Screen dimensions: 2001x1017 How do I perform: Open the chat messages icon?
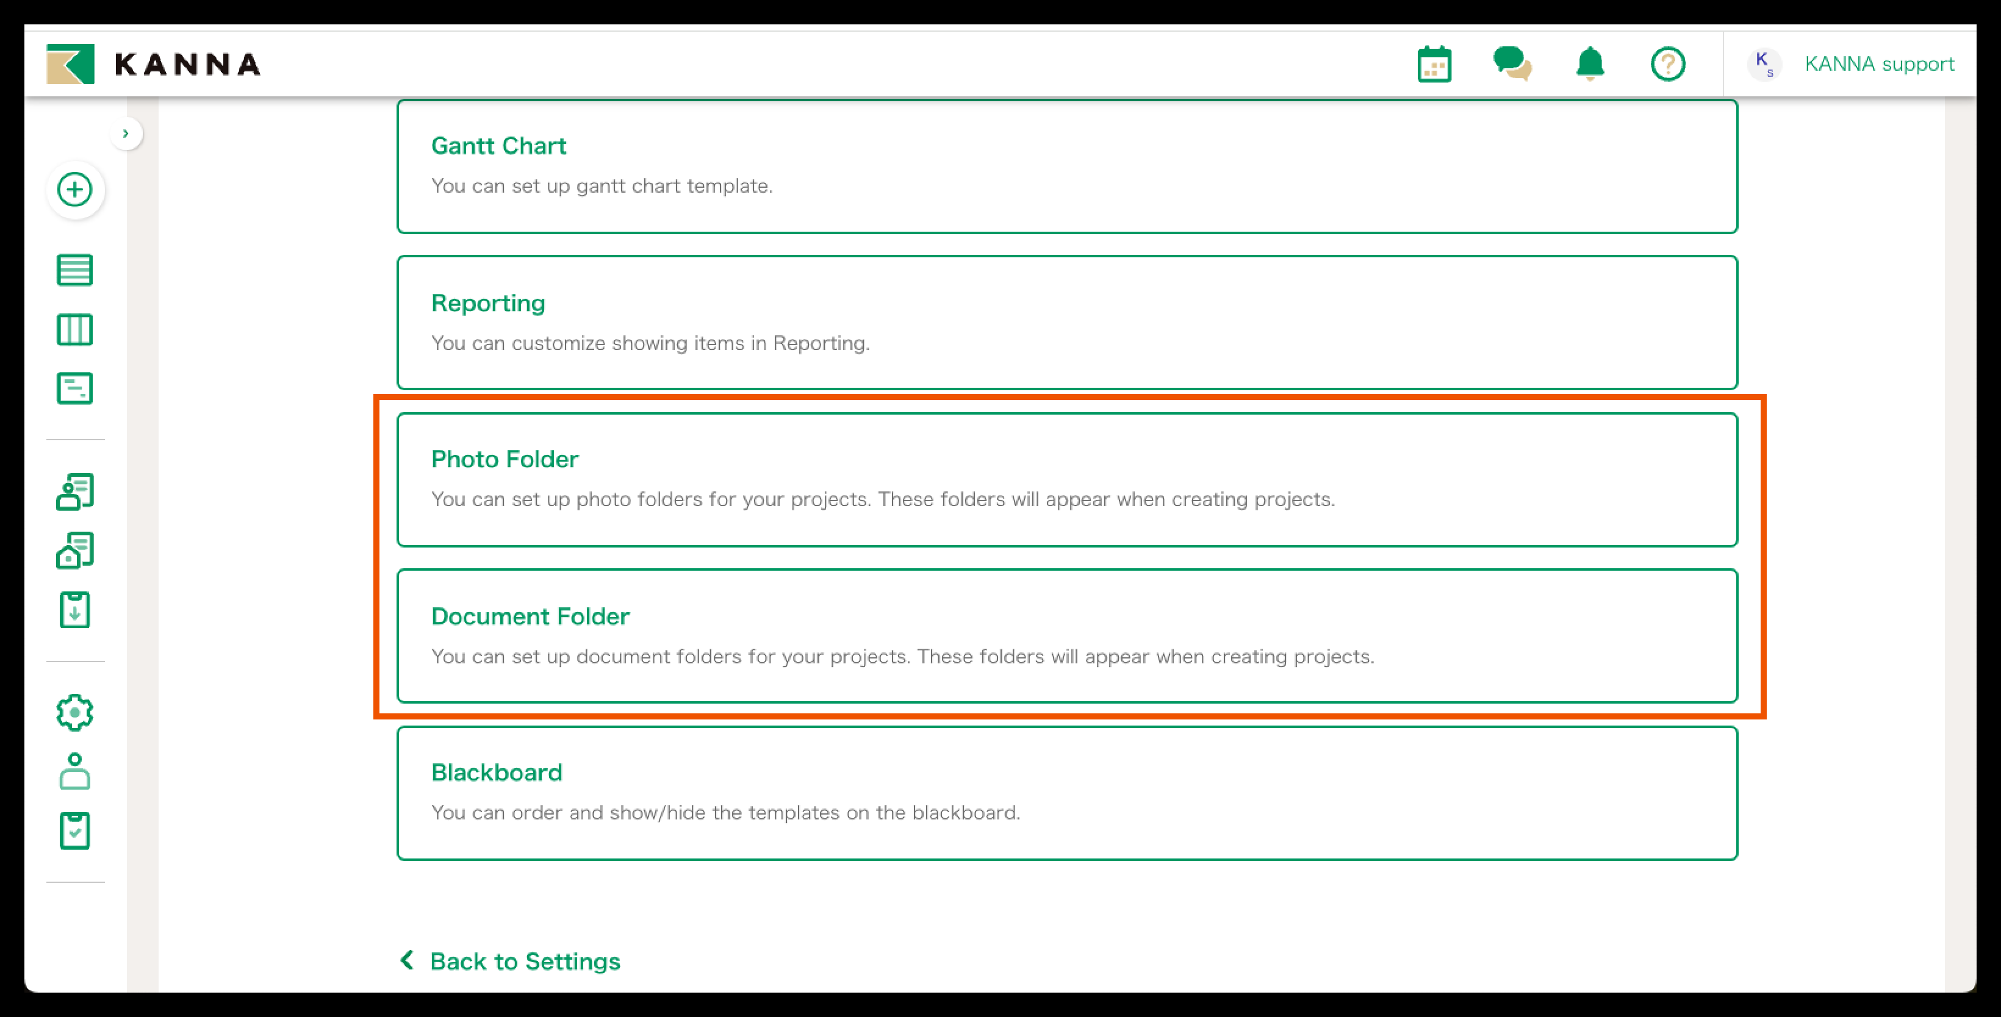(1511, 63)
